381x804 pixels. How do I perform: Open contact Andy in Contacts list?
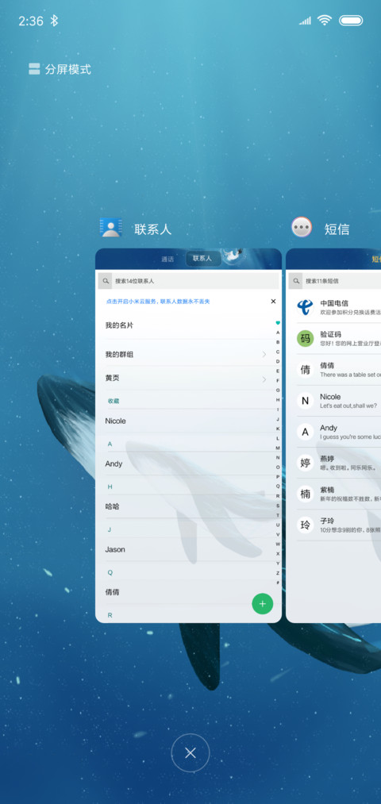(x=114, y=464)
